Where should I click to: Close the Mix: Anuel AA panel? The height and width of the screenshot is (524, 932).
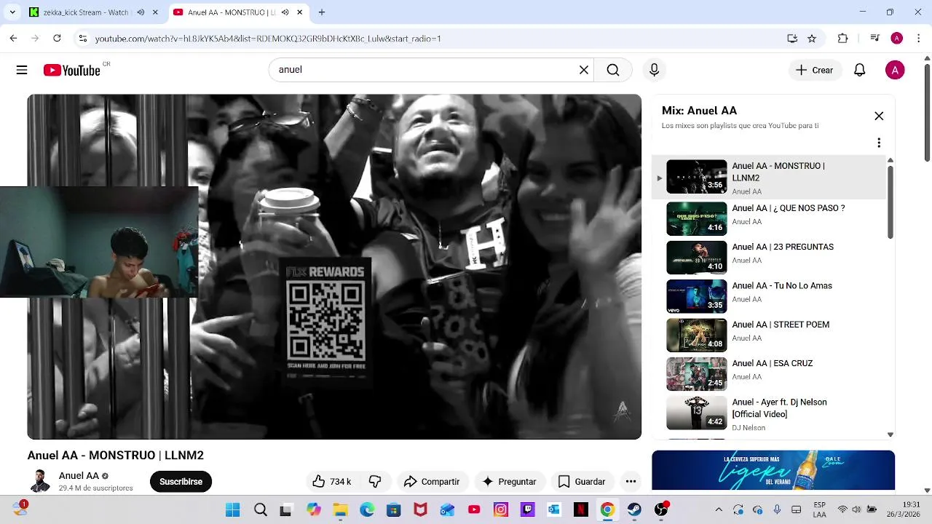(x=879, y=116)
